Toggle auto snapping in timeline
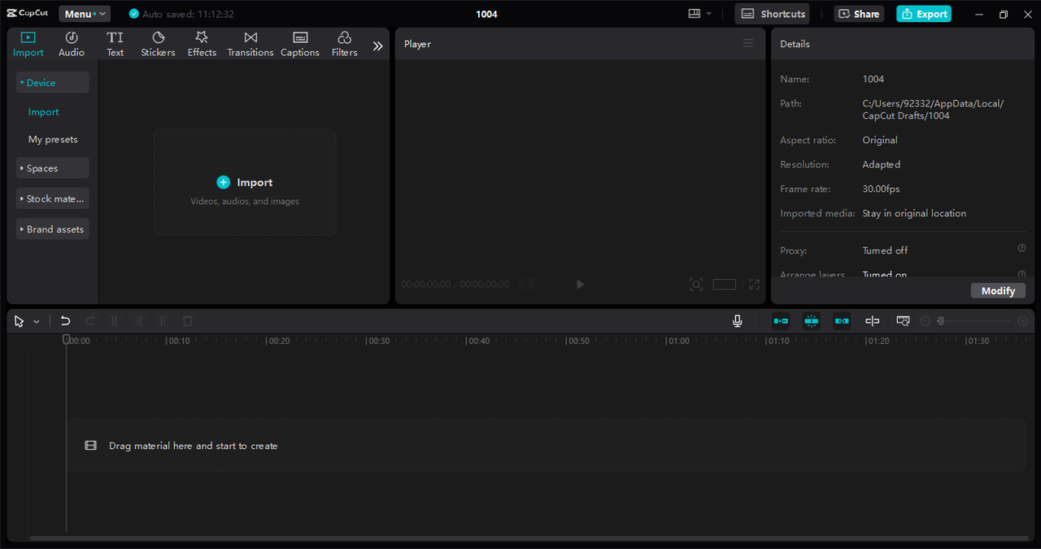 coord(812,321)
